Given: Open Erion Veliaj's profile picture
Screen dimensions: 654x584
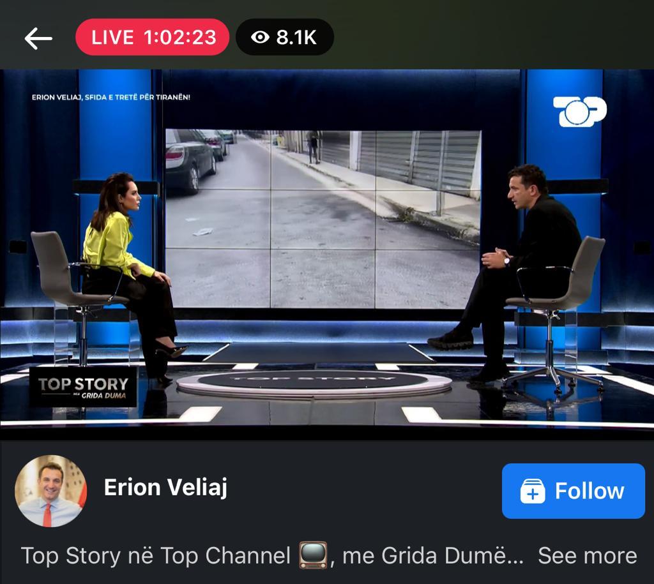Looking at the screenshot, I should (51, 491).
